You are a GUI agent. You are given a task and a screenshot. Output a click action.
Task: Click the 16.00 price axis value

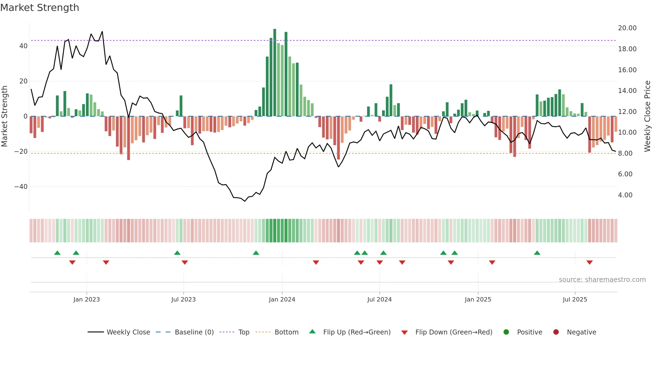pos(627,70)
